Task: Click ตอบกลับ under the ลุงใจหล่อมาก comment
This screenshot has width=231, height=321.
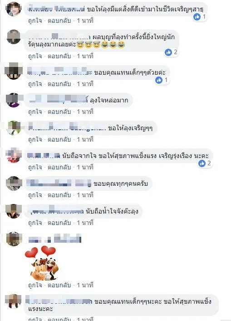Action: point(59,112)
